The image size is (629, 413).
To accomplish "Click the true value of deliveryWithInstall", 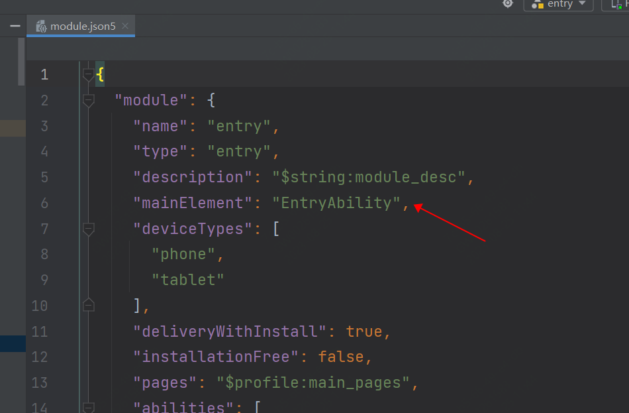I will (x=363, y=331).
